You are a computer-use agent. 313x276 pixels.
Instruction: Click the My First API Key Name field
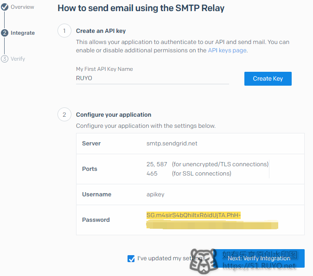tap(152, 78)
